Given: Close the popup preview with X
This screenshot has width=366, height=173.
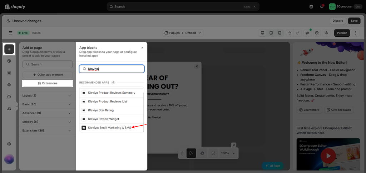Looking at the screenshot, I should [197, 67].
